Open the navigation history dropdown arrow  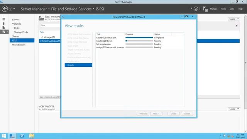[x=14, y=9]
